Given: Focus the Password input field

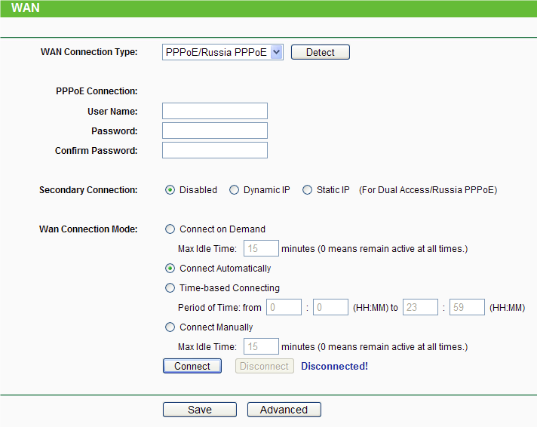Looking at the screenshot, I should (215, 131).
